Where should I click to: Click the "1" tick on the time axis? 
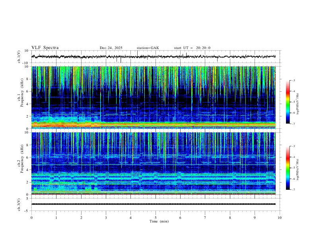(x=56, y=218)
